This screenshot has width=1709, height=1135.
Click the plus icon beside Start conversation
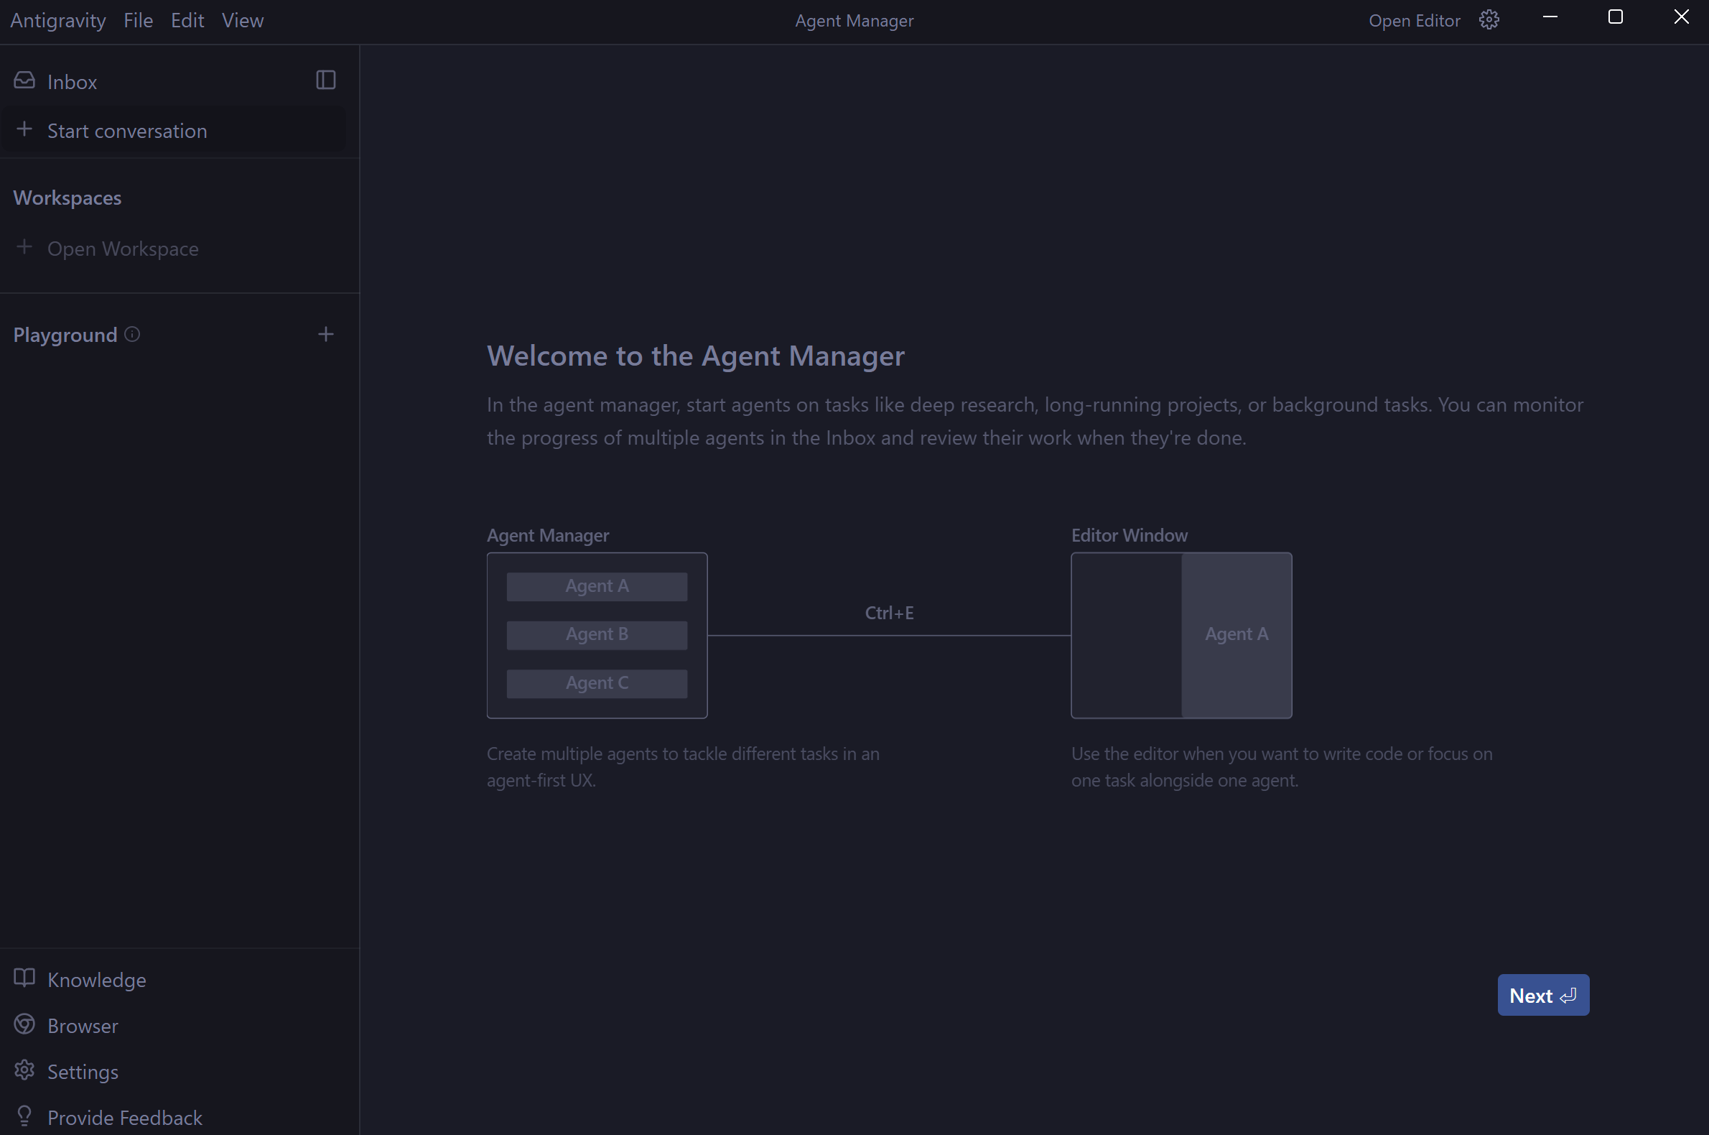coord(24,129)
